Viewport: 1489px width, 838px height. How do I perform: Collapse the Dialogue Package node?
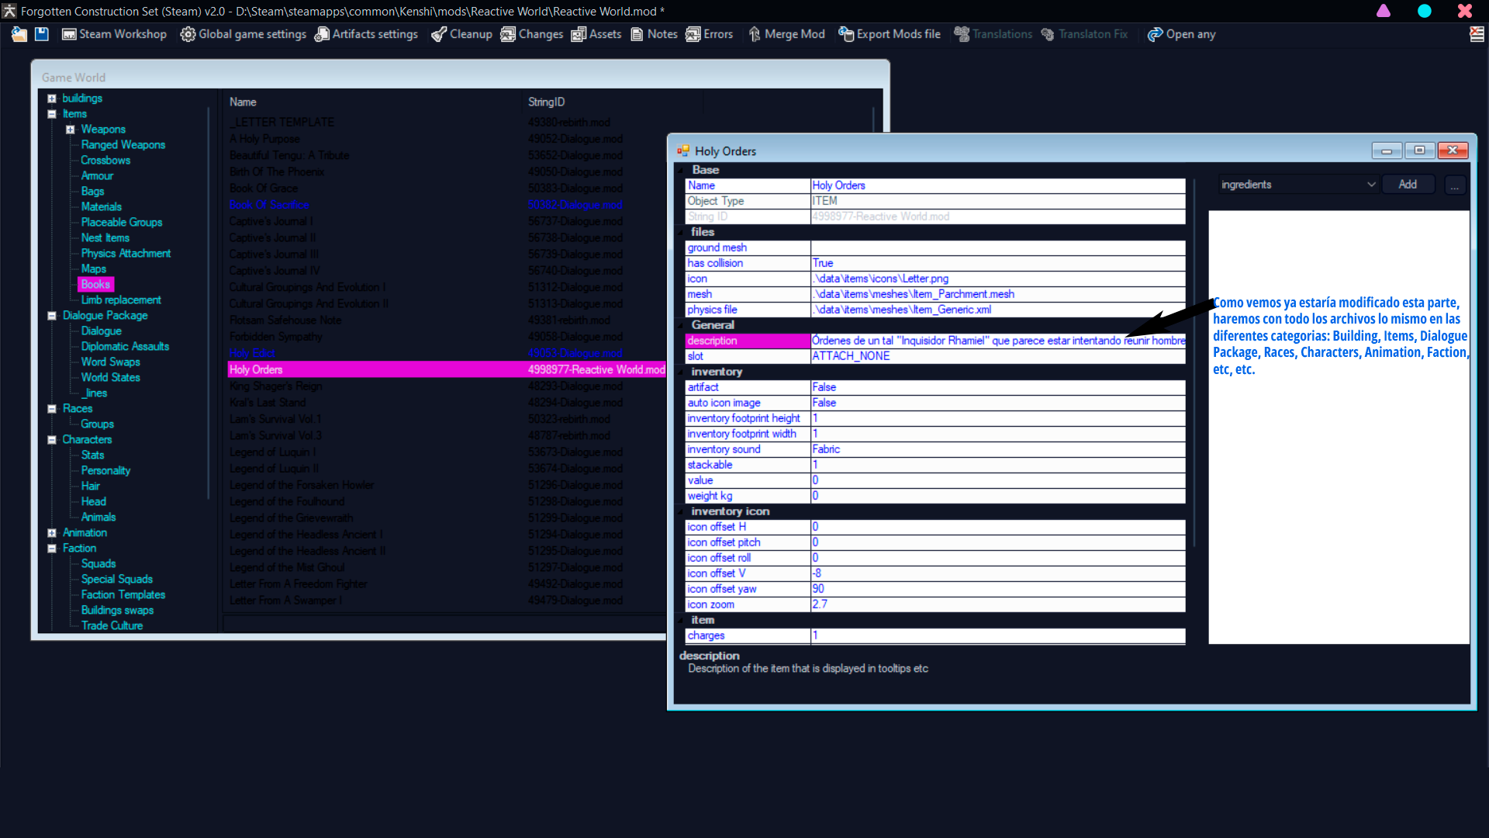coord(52,316)
